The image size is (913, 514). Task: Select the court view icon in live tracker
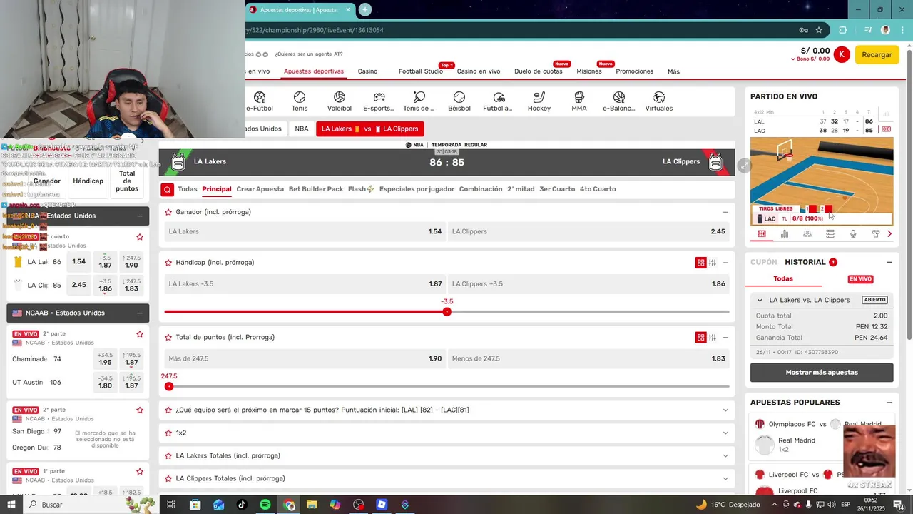[762, 233]
